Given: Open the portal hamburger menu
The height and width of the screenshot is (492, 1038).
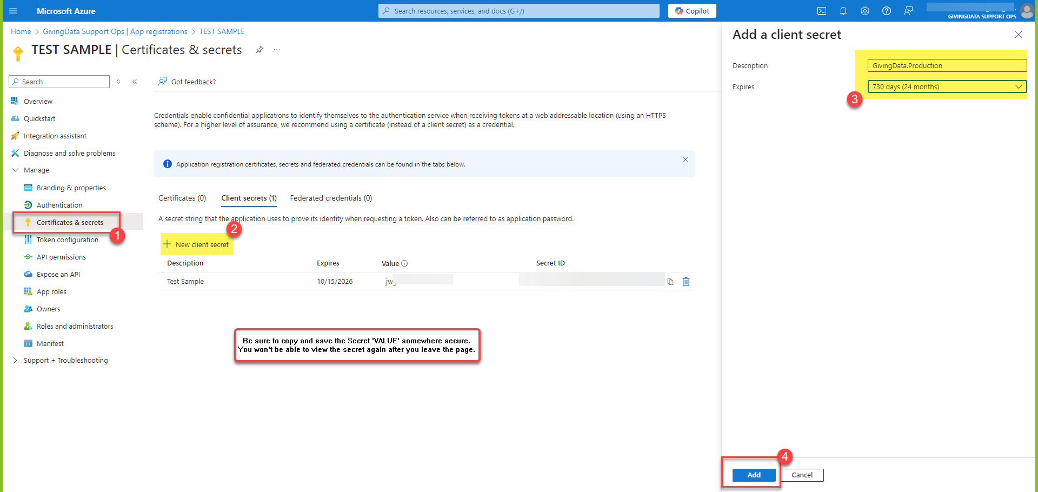Looking at the screenshot, I should point(12,11).
